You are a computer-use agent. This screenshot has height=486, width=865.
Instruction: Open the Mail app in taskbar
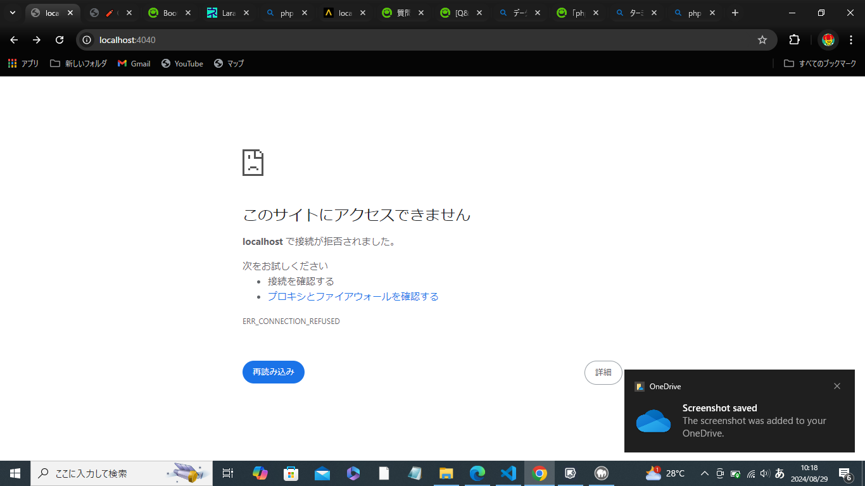tap(322, 473)
